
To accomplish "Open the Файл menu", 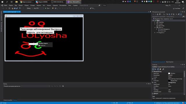I will click(x=6, y=5).
